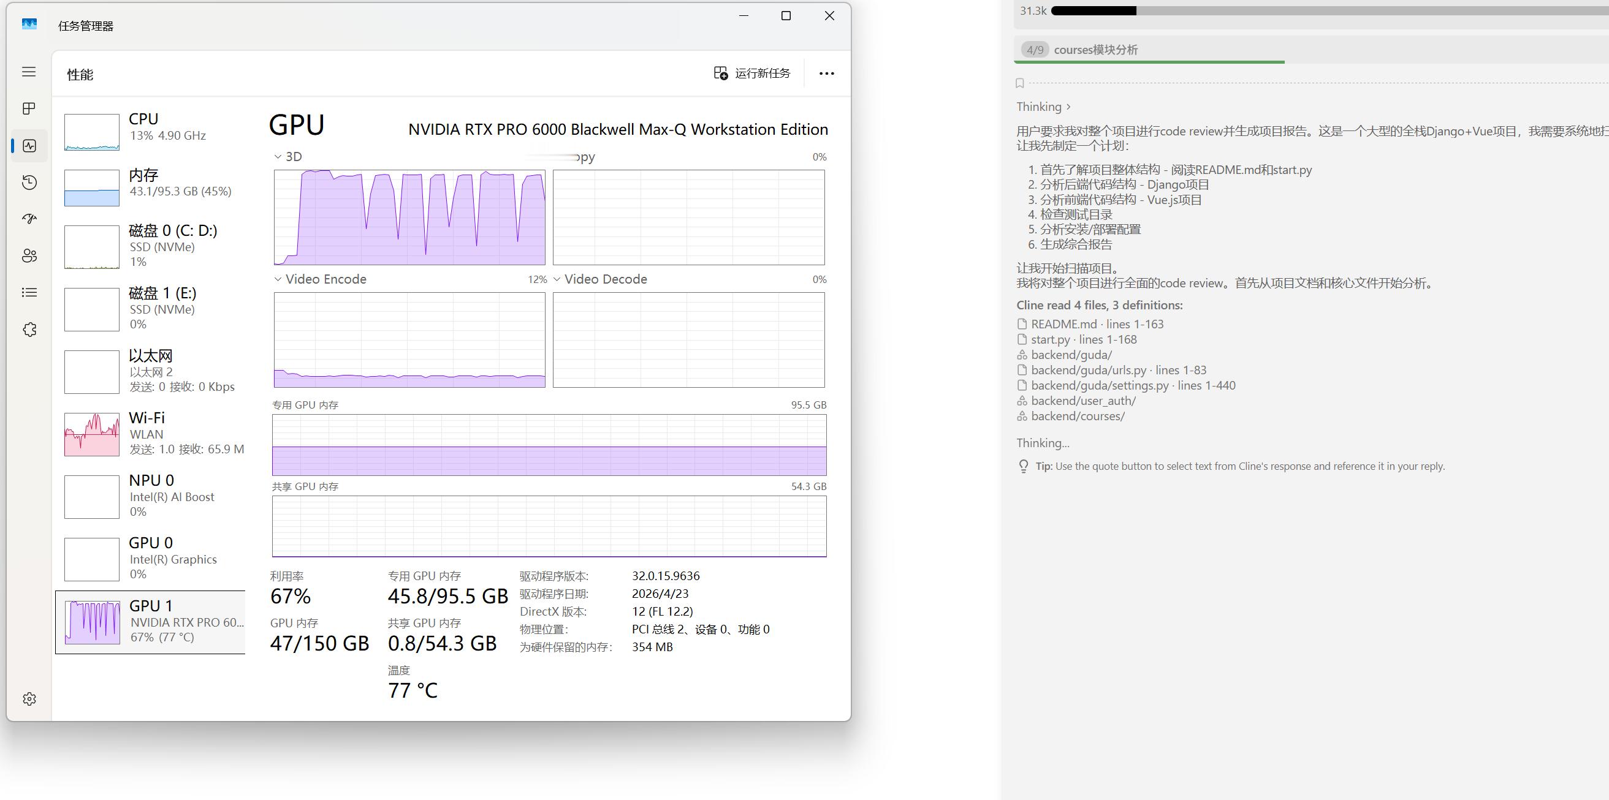Open the Video Encode graph dropdown
1609x800 pixels.
pyautogui.click(x=321, y=279)
